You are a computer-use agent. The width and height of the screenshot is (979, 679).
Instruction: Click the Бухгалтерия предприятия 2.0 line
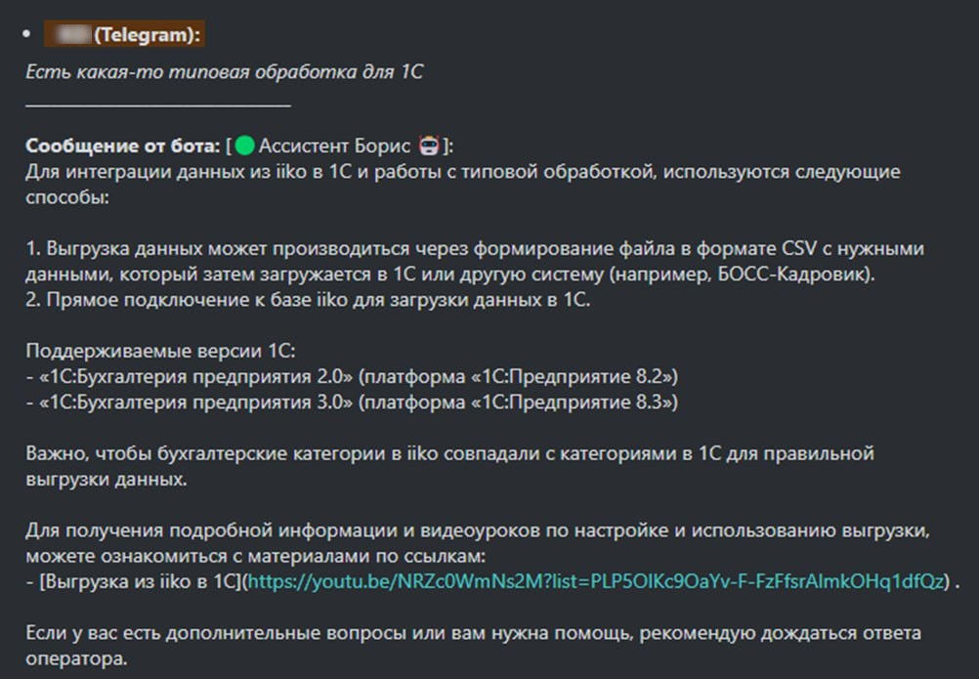352,376
